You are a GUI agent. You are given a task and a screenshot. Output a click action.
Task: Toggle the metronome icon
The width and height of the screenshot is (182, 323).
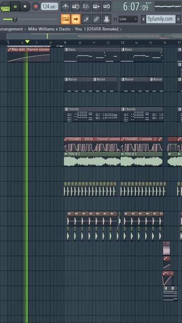(x=66, y=7)
